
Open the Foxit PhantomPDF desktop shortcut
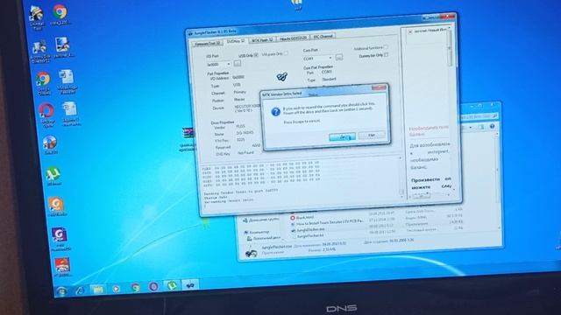point(60,239)
